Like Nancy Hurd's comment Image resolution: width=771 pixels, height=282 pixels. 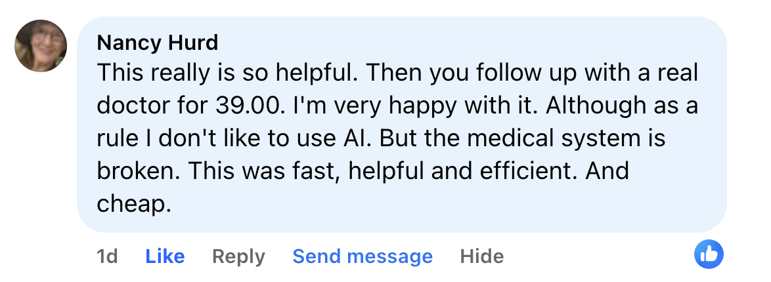tap(165, 256)
